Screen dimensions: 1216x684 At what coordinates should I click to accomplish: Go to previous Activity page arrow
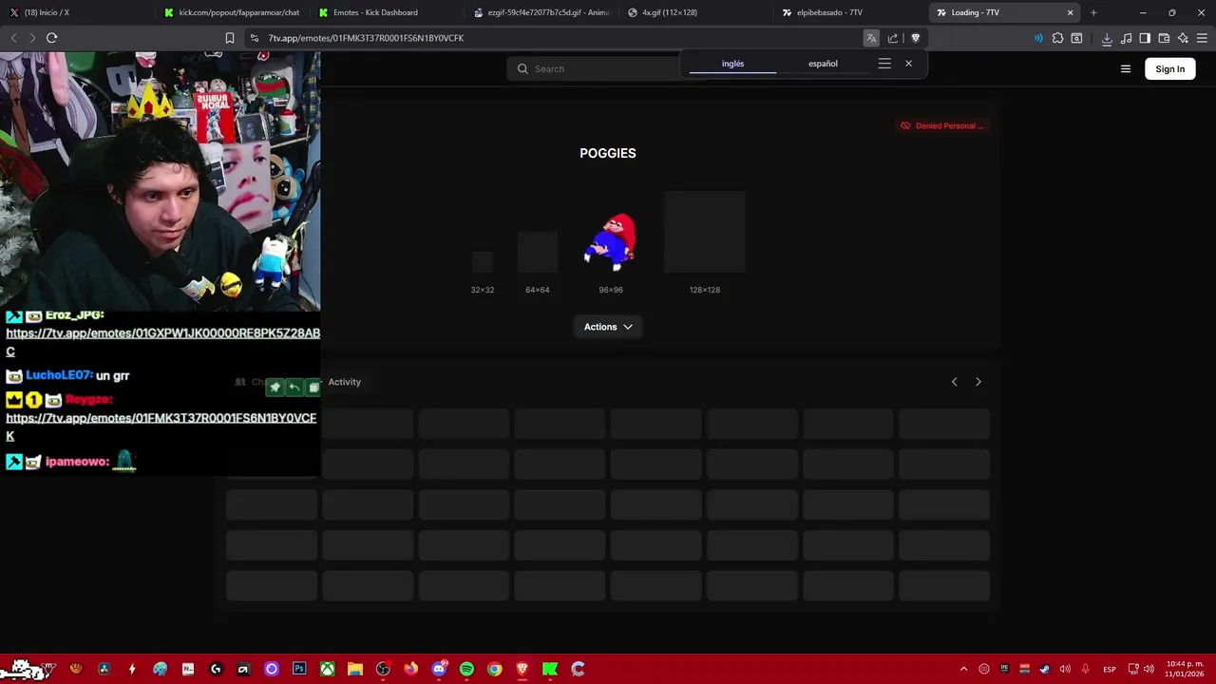[955, 382]
